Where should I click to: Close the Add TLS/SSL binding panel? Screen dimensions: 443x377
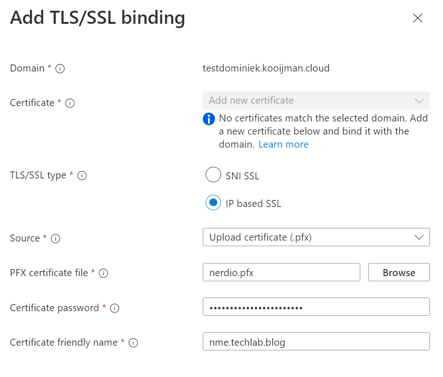[417, 18]
